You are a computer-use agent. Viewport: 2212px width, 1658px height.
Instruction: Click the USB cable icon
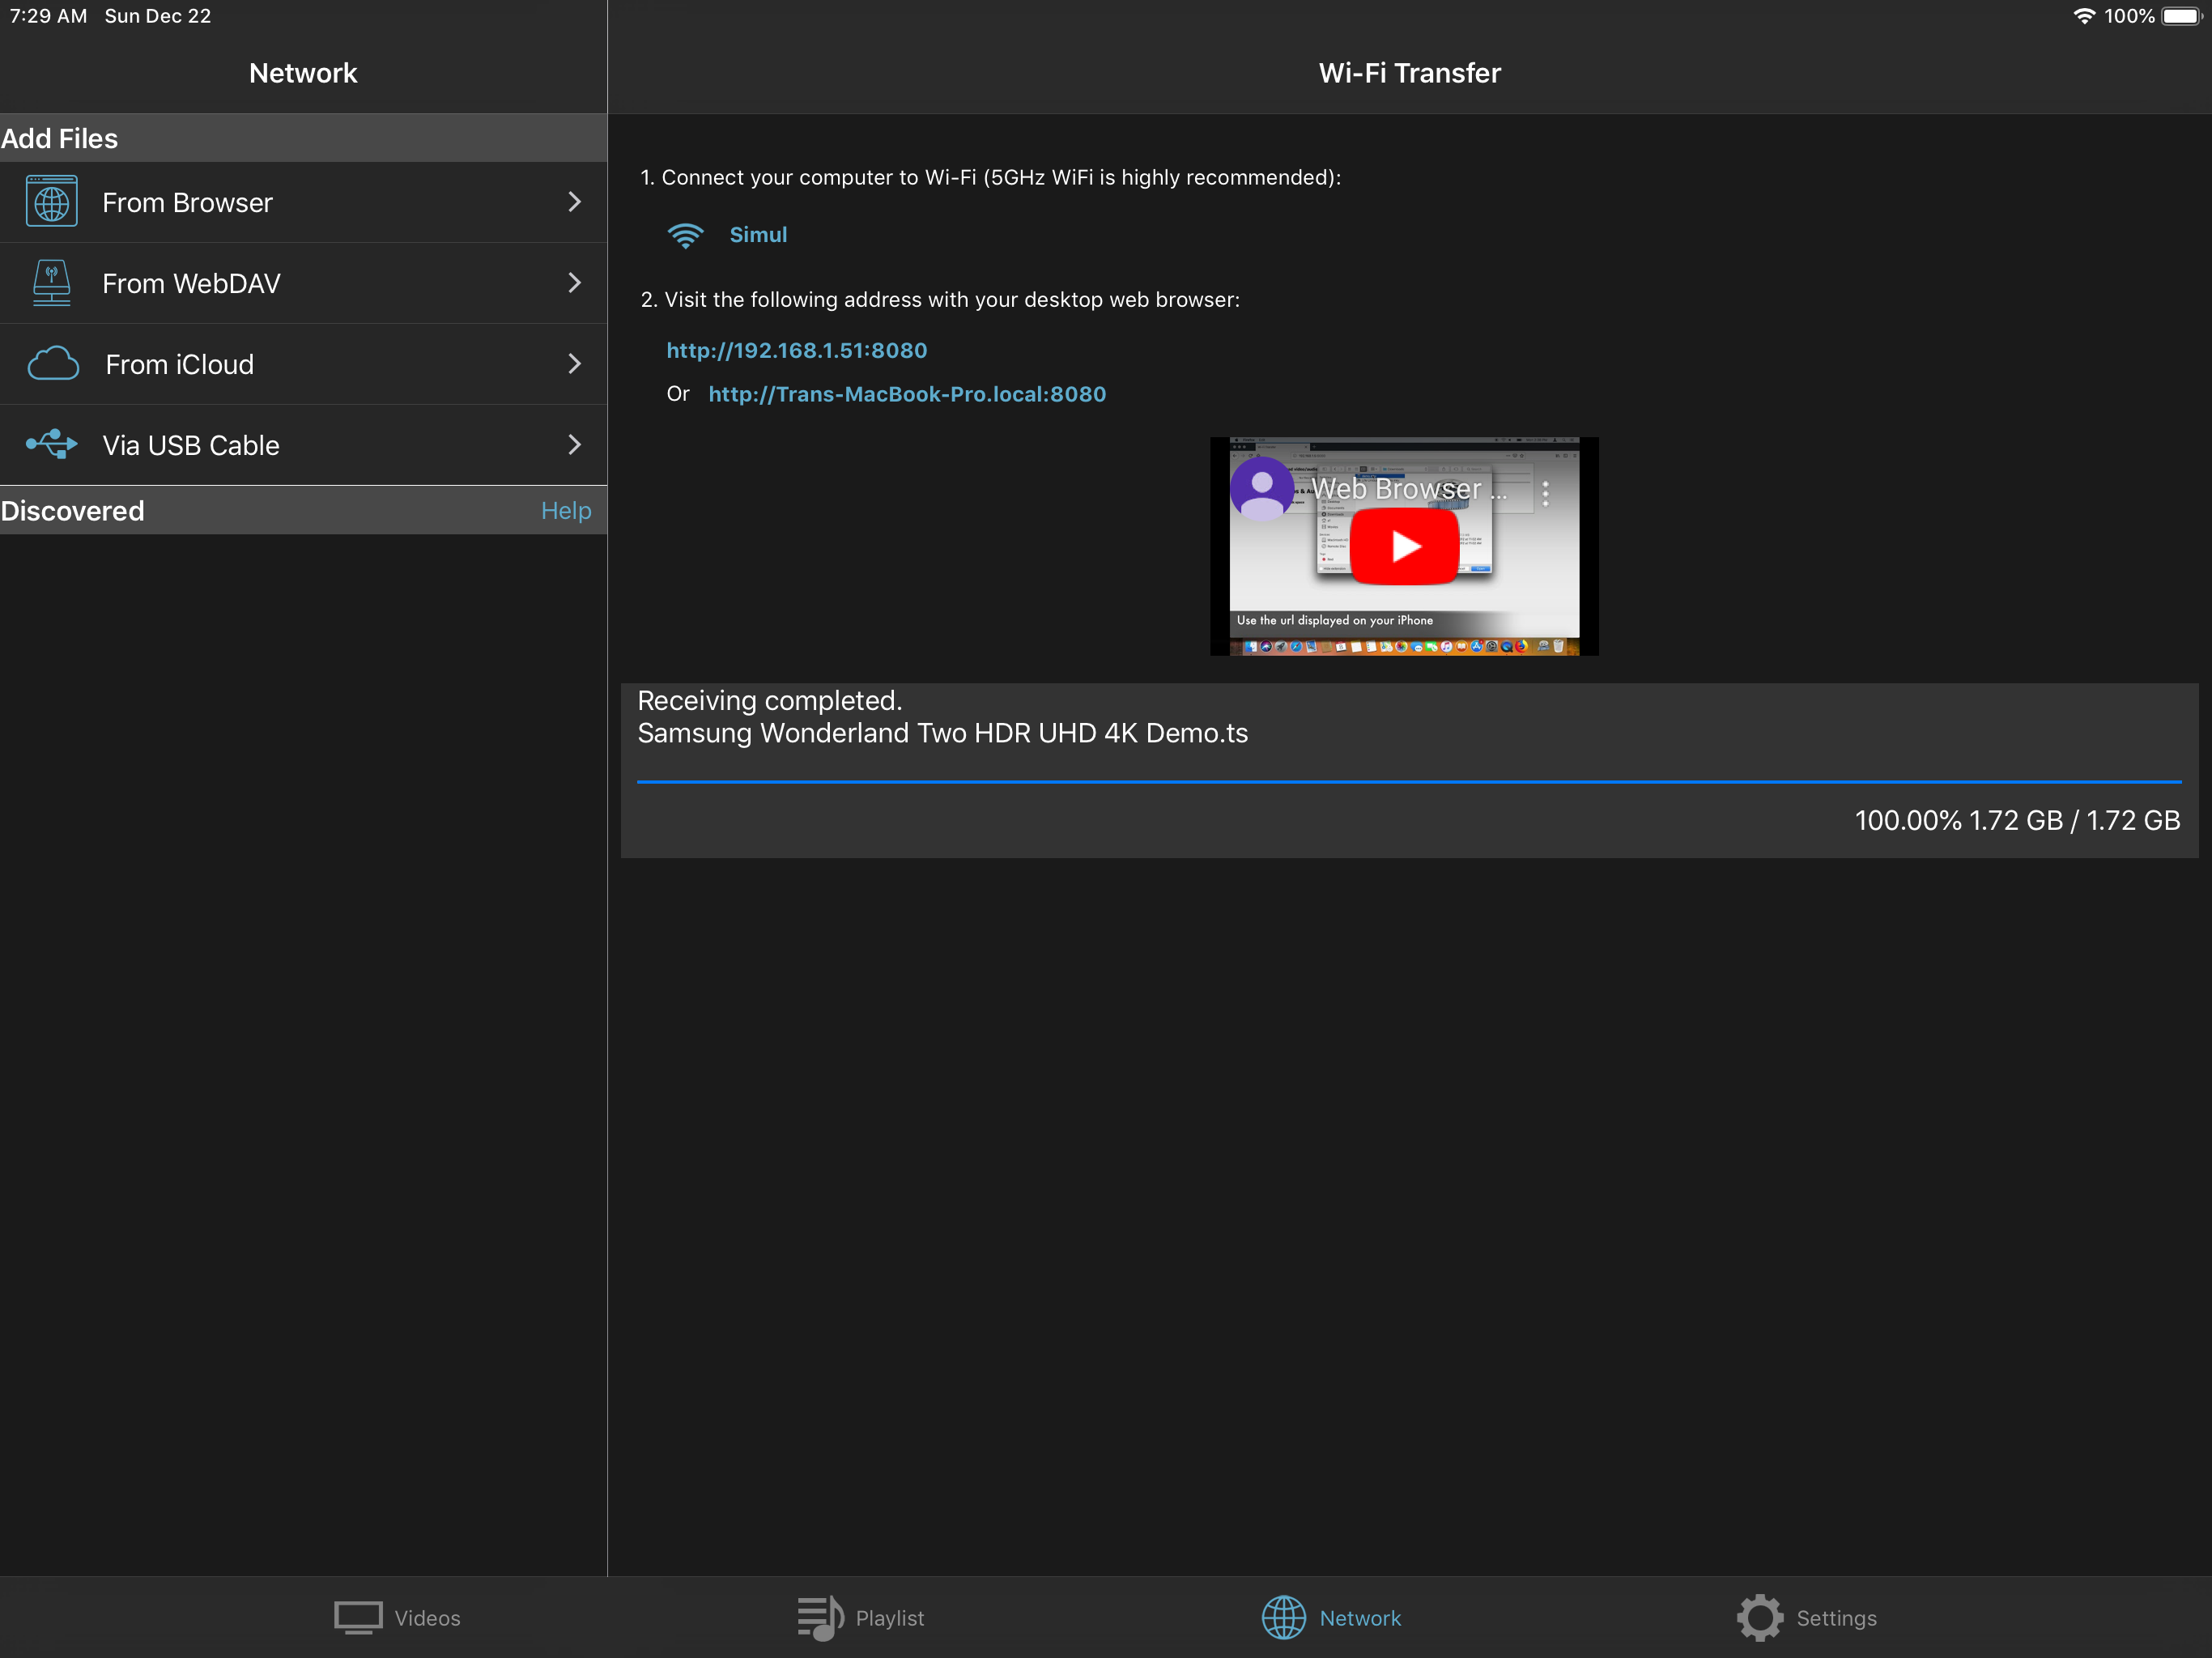(52, 444)
